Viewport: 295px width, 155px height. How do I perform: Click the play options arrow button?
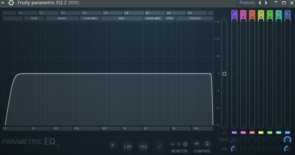(113, 145)
